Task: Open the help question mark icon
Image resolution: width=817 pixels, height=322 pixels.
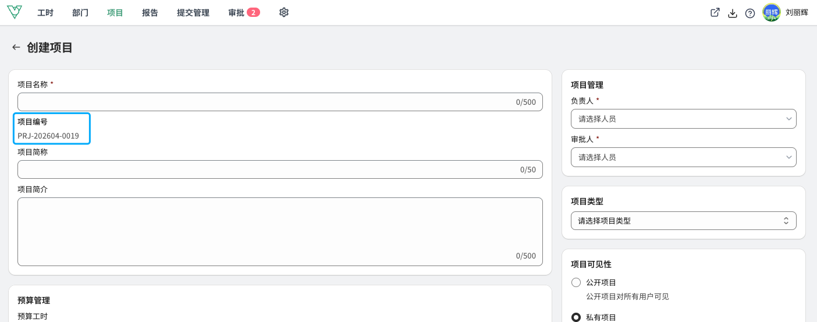Action: [x=750, y=13]
